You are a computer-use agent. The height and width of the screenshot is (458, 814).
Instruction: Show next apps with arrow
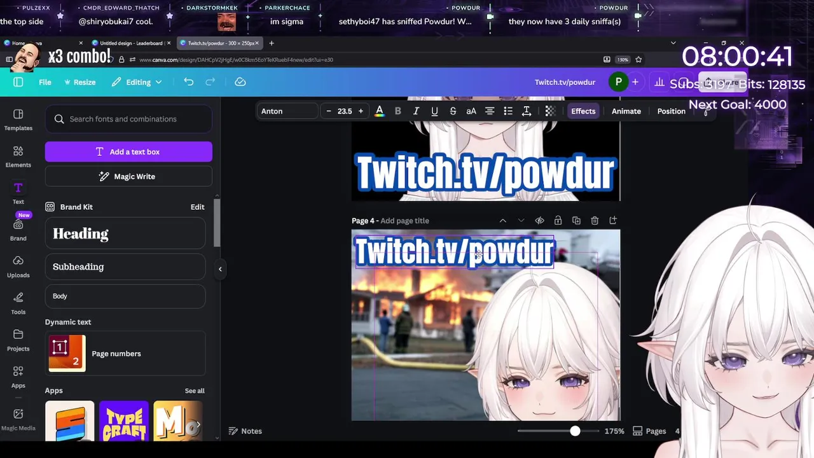(198, 424)
